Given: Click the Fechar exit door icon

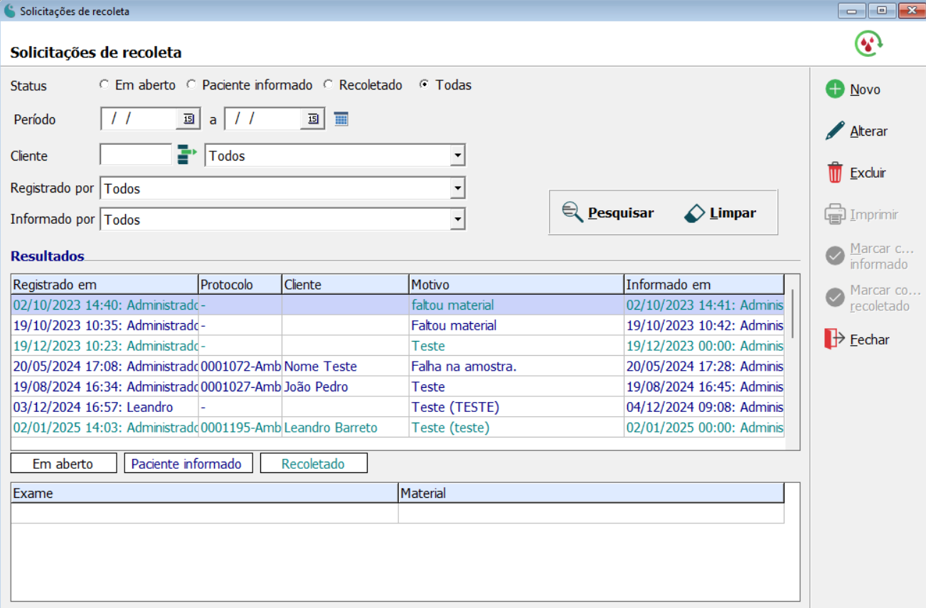Looking at the screenshot, I should pyautogui.click(x=835, y=340).
